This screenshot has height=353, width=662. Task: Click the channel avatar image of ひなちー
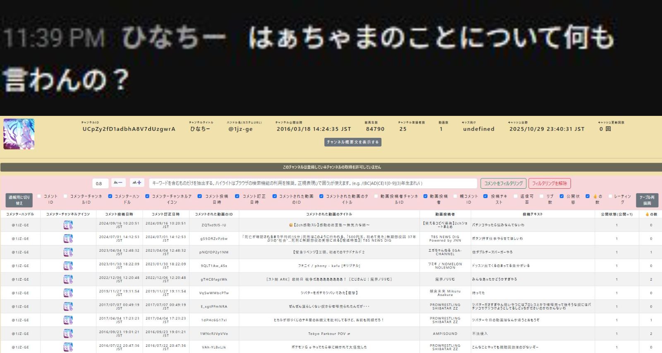(19, 134)
